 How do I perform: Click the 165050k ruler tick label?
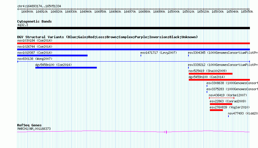click(x=247, y=12)
